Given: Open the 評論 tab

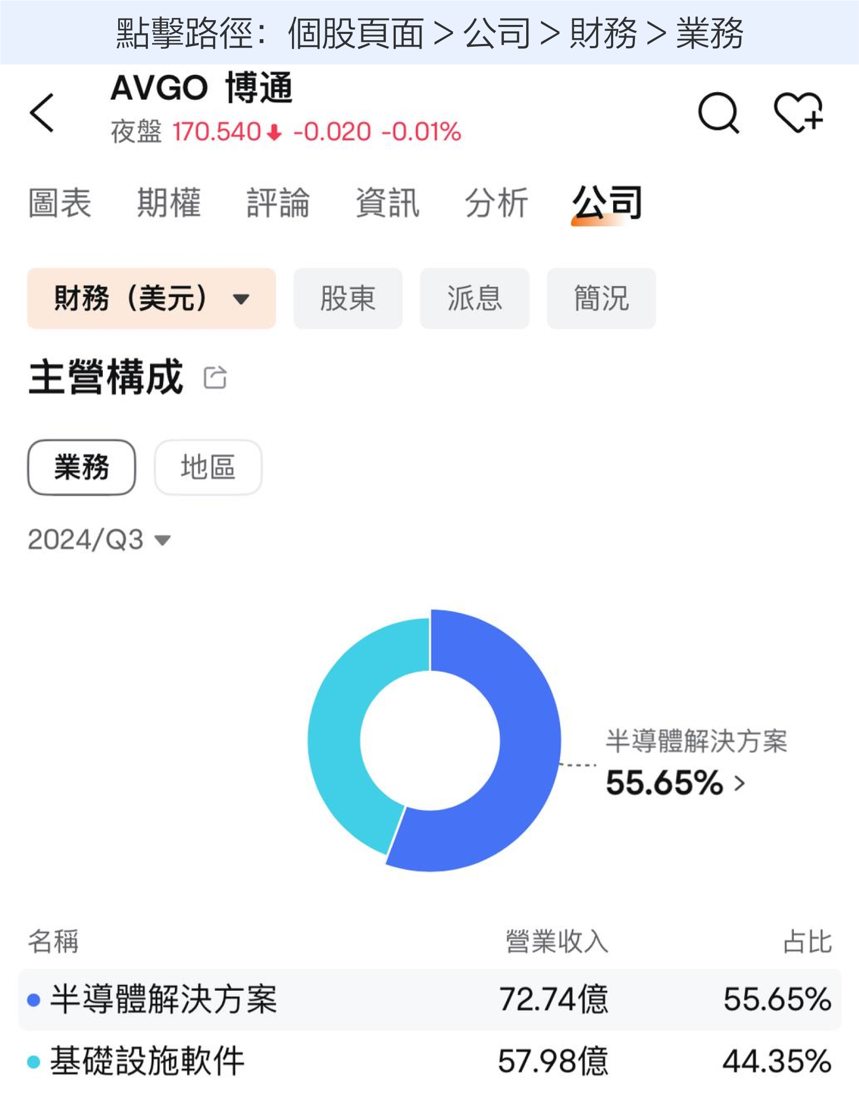Looking at the screenshot, I should tap(278, 203).
